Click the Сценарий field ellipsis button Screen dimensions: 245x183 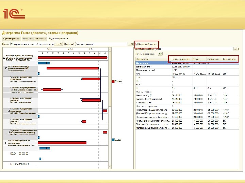(129, 44)
